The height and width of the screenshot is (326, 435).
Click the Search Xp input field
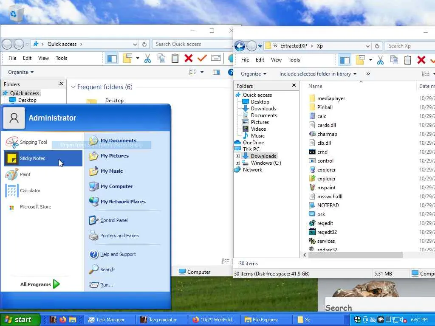coord(410,46)
